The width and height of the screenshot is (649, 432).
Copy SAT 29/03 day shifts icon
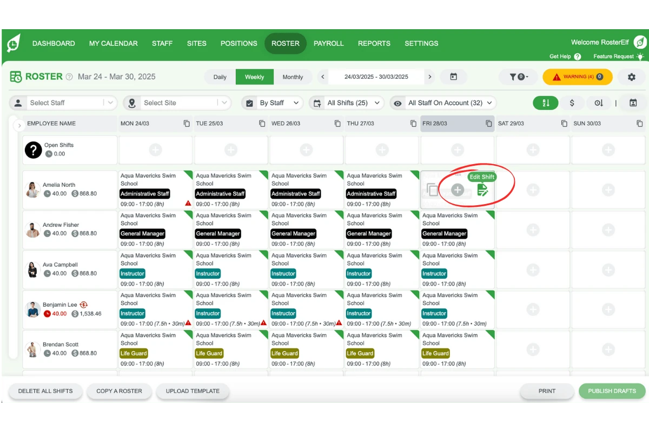564,124
